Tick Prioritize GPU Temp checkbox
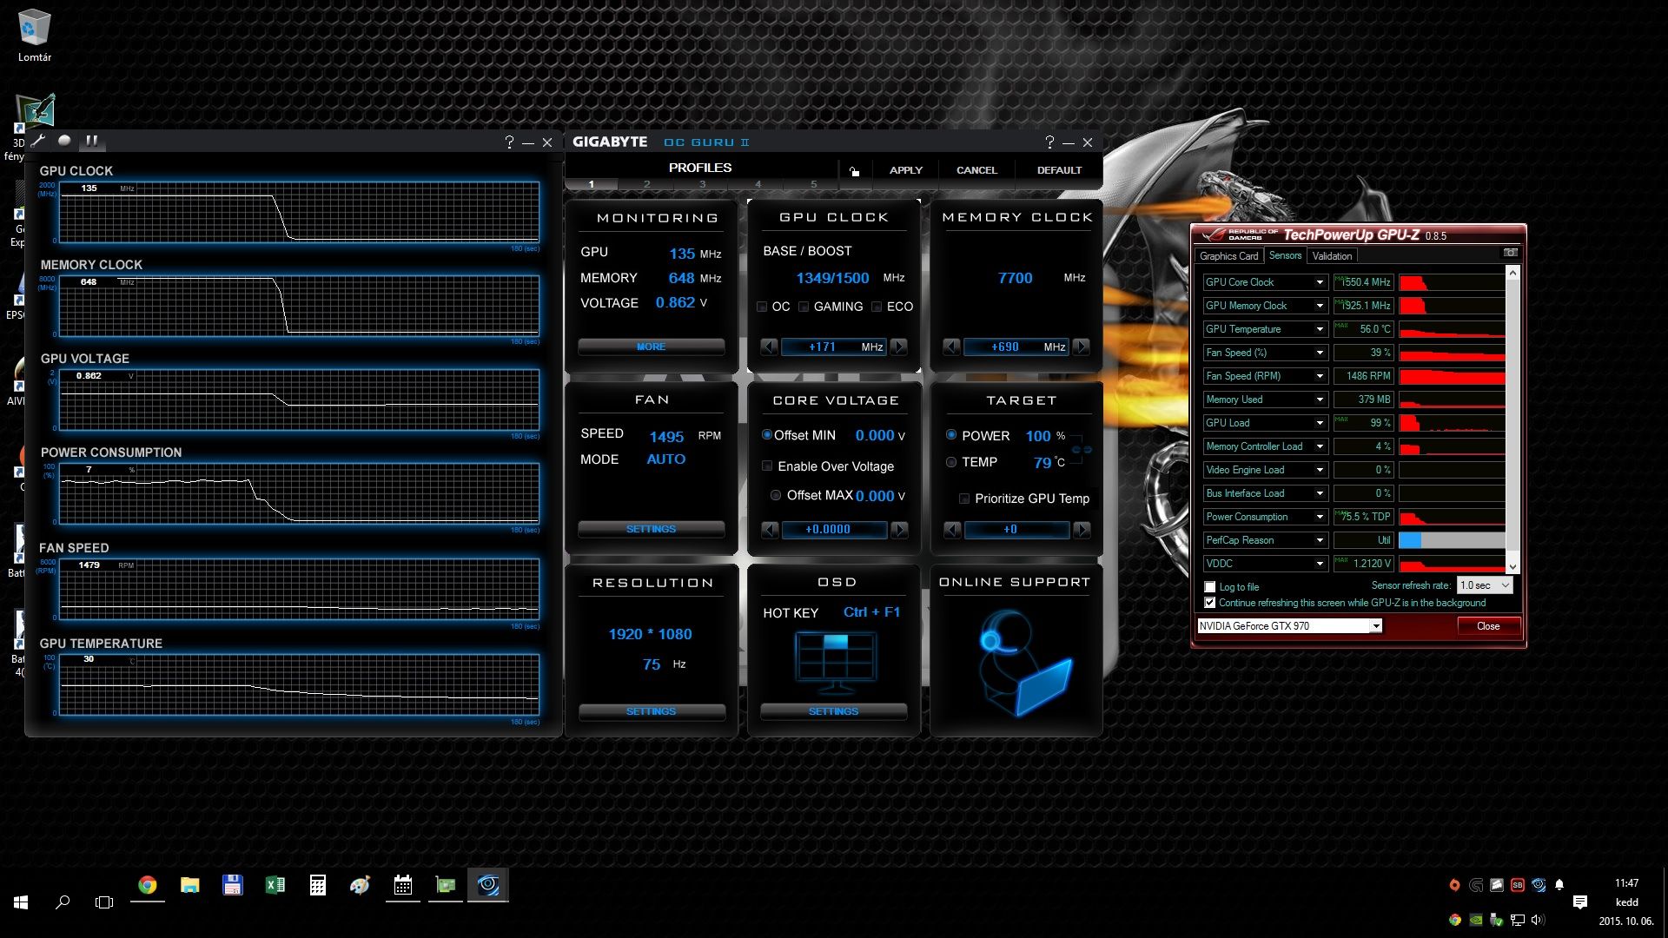 pyautogui.click(x=963, y=499)
